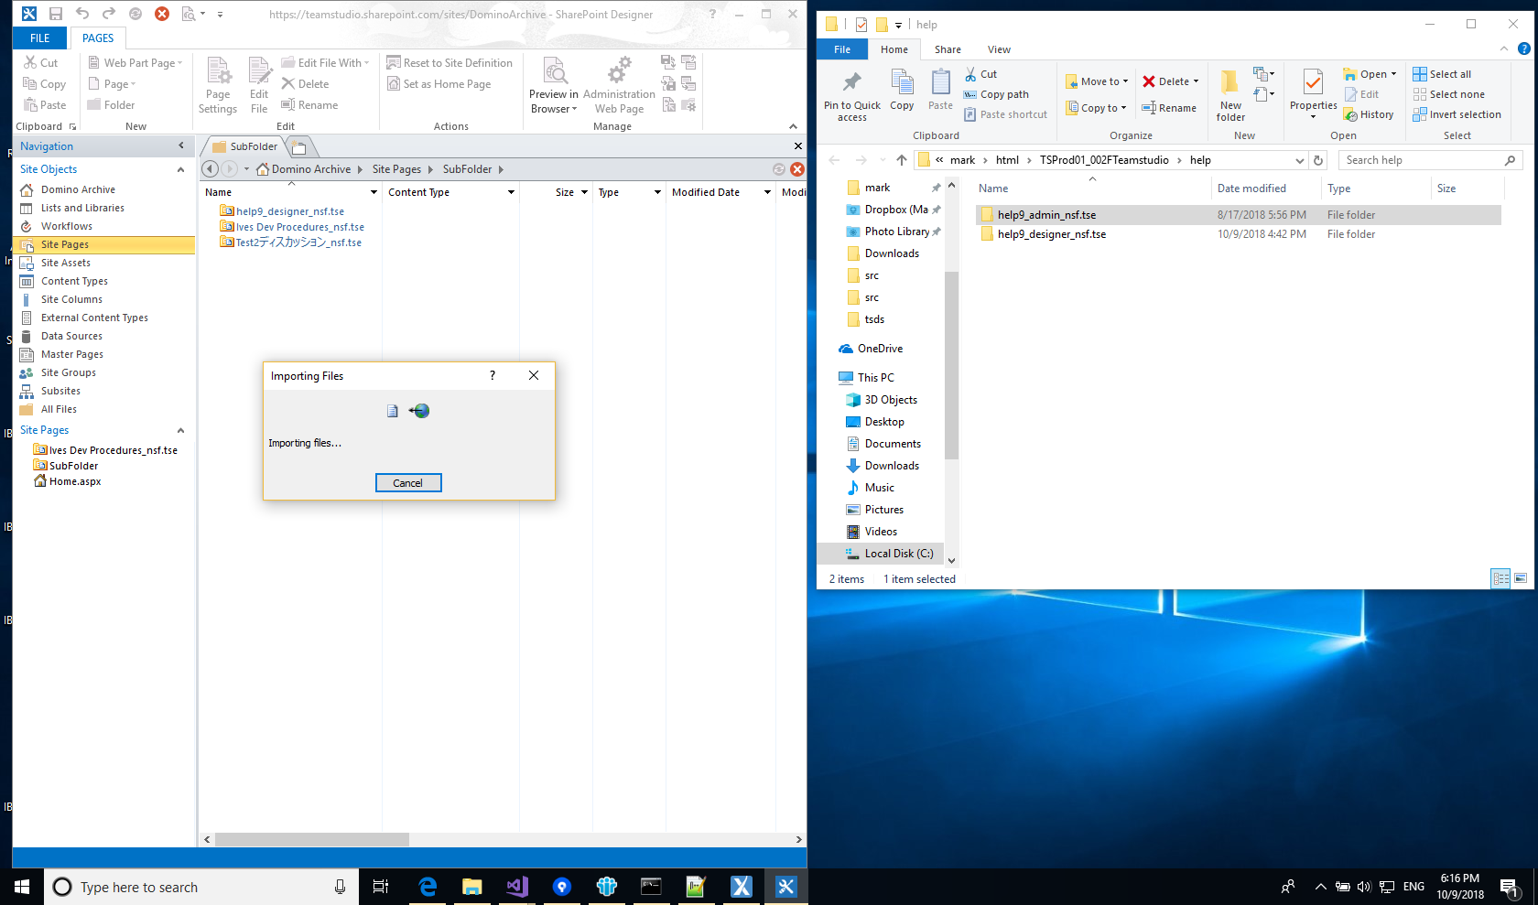Select help9_designer_nsf.tse folder in File Explorer
Viewport: 1538px width, 905px height.
click(1052, 234)
